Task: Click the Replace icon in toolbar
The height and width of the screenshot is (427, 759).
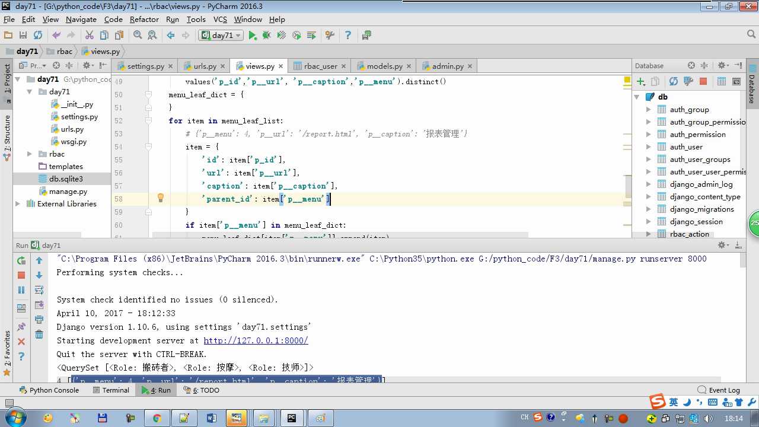Action: [x=152, y=36]
